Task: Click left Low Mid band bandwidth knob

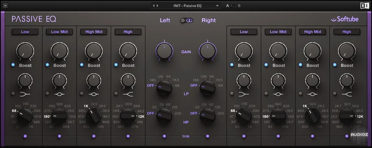Action: (x=59, y=81)
